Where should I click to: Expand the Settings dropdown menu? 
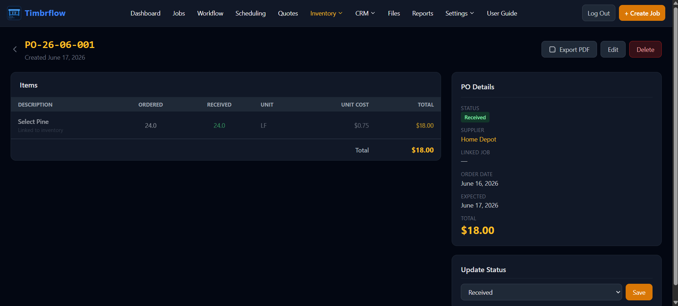coord(459,13)
